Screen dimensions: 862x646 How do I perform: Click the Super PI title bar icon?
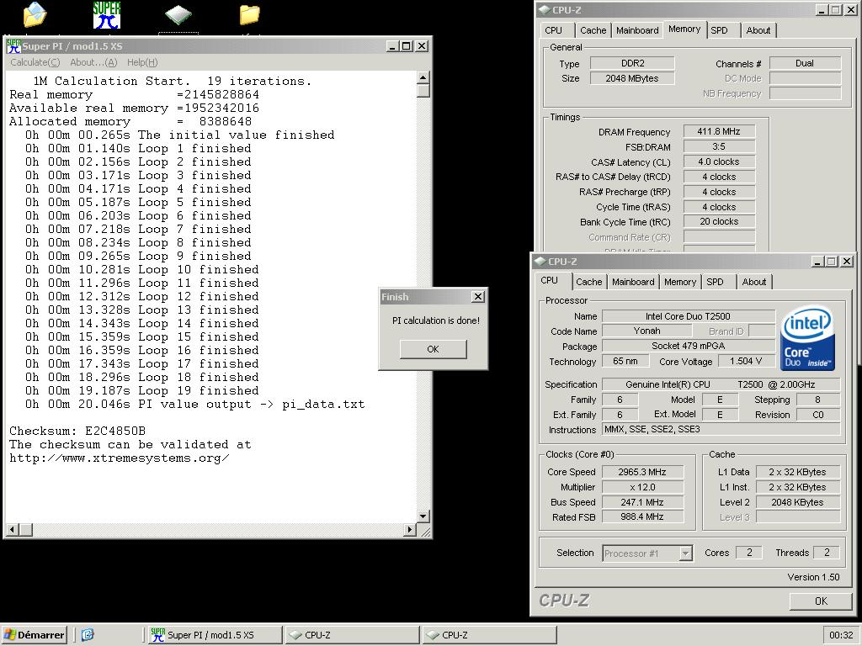pos(13,46)
